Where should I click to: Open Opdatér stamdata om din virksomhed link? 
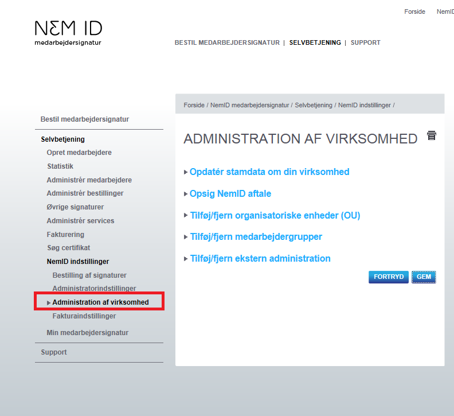[269, 172]
